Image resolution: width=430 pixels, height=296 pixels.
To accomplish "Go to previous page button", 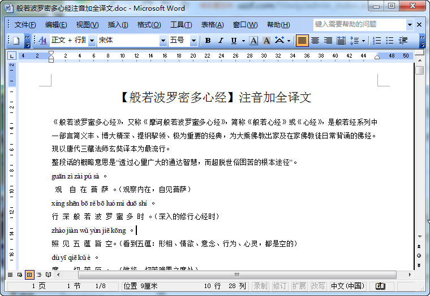I will click(x=419, y=246).
